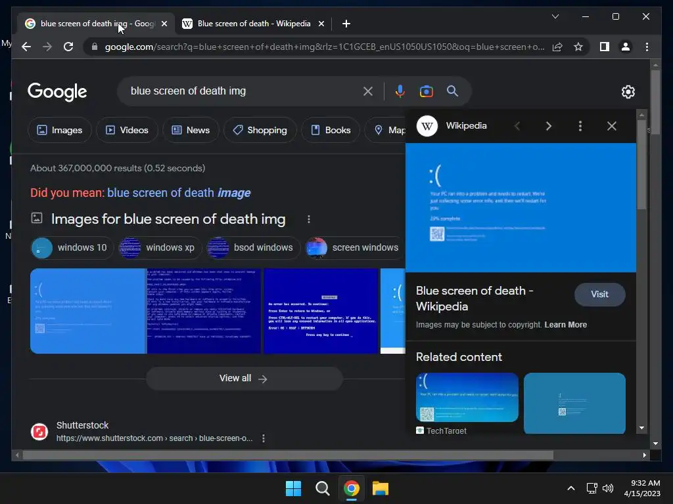Filter results by Videos

[127, 130]
